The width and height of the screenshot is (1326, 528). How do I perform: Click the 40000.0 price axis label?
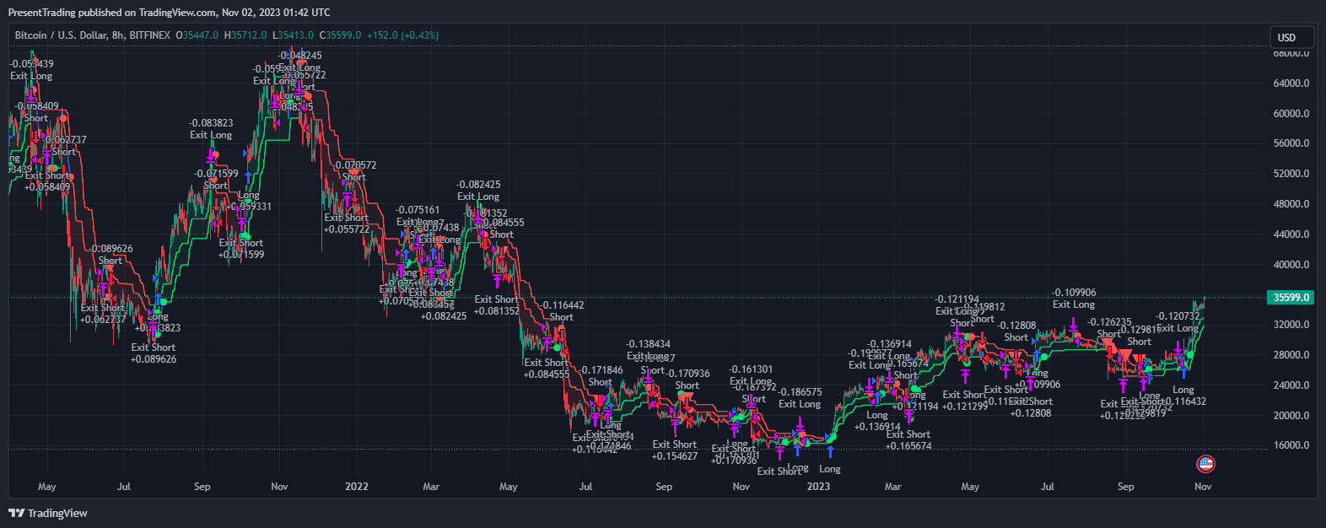click(1291, 265)
